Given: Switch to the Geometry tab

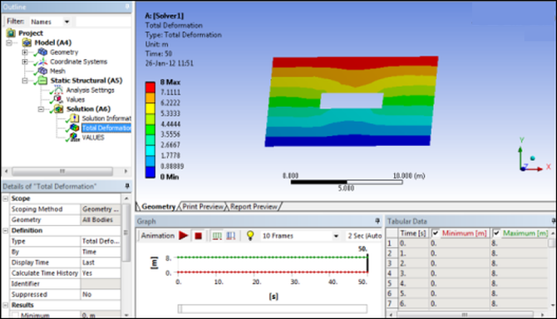Looking at the screenshot, I should [x=159, y=207].
